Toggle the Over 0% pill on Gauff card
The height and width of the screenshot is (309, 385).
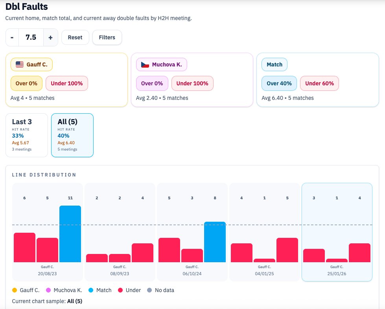pos(26,83)
